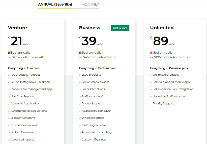The height and width of the screenshot is (144, 207).
Task: Click checkmark beside Staff accounts (2)
Action: 80,97
